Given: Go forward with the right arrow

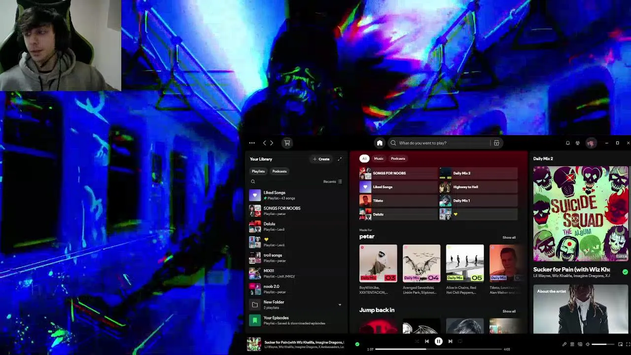Looking at the screenshot, I should point(272,143).
